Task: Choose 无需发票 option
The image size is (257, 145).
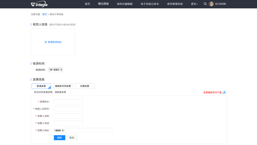Action: tap(84, 86)
